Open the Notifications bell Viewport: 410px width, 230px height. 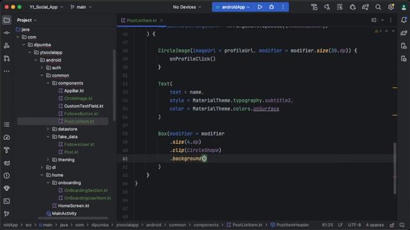pos(404,20)
